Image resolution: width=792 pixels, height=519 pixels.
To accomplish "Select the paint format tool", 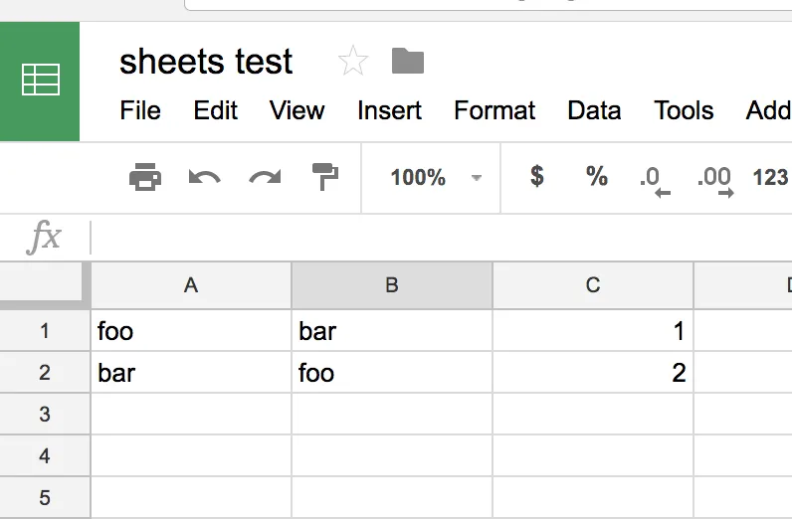I will [x=324, y=178].
